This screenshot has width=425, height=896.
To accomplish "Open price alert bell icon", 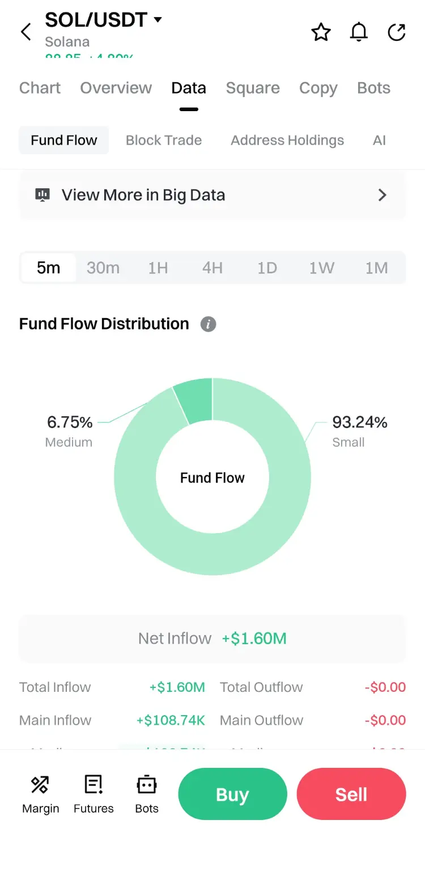I will [x=359, y=32].
